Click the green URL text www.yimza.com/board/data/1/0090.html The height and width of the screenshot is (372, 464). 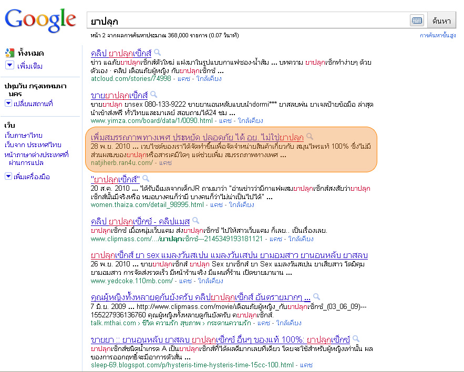pyautogui.click(x=152, y=120)
